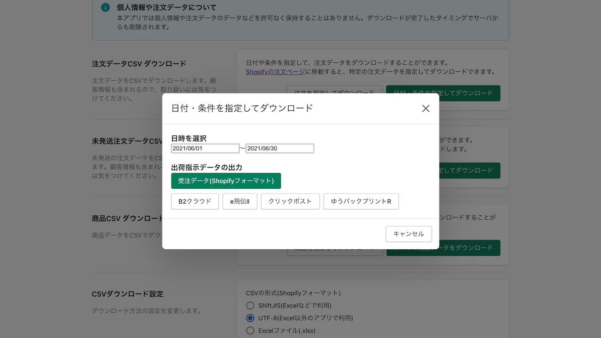Viewport: 601px width, 338px height.
Task: Click the 日時を選択 label
Action: coord(189,138)
